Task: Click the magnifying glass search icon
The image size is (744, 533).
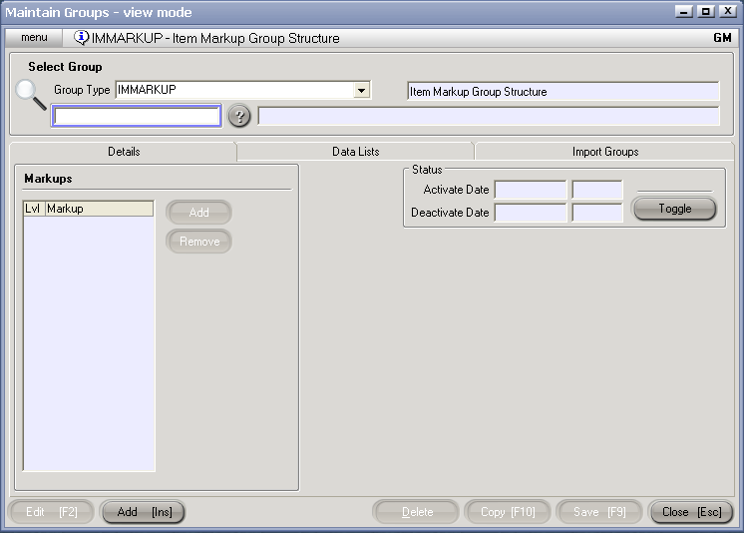Action: 31,95
